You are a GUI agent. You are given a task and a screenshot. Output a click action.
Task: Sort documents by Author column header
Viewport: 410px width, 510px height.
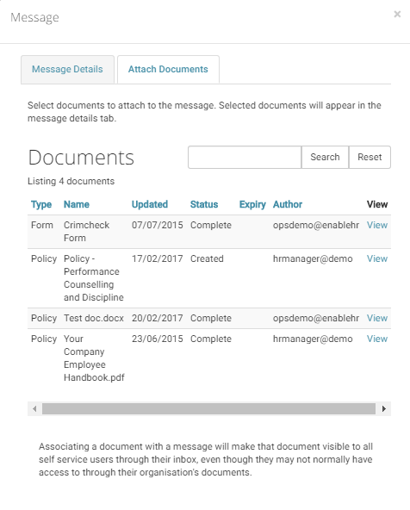[288, 204]
